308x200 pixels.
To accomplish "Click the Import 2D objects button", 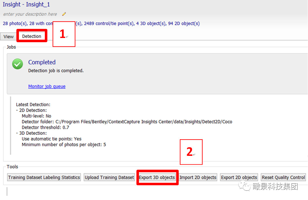I will [198, 177].
